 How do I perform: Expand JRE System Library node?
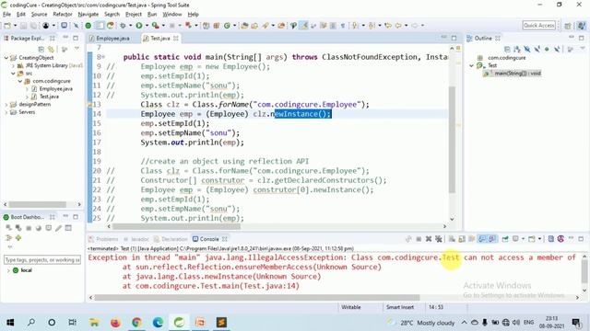click(x=13, y=65)
